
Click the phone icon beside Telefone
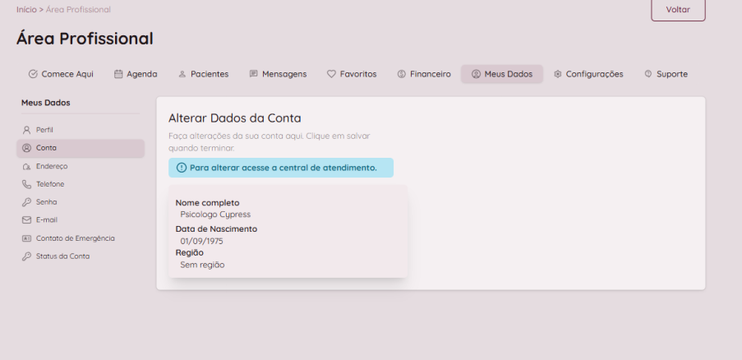[26, 184]
